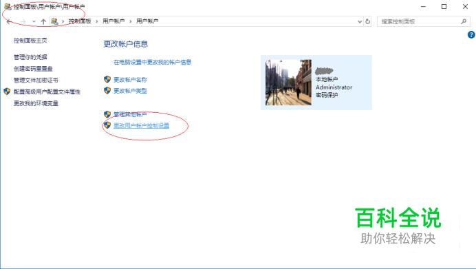
Task: Open 配置高级用户配置文件属性 link
Action: click(47, 92)
